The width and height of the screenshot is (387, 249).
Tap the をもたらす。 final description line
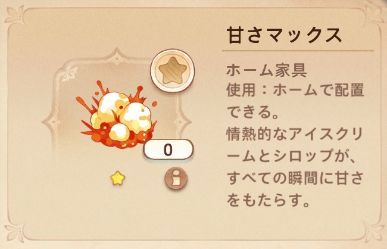pos(269,200)
